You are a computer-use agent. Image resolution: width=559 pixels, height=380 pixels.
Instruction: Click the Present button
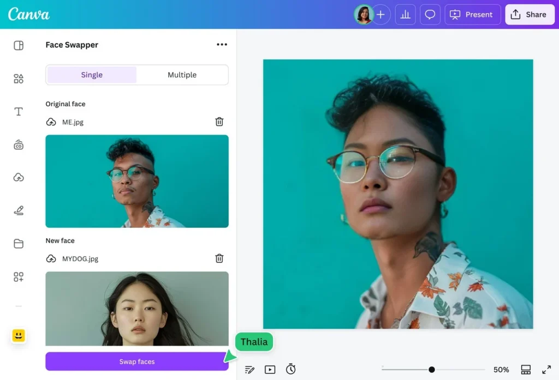(472, 14)
